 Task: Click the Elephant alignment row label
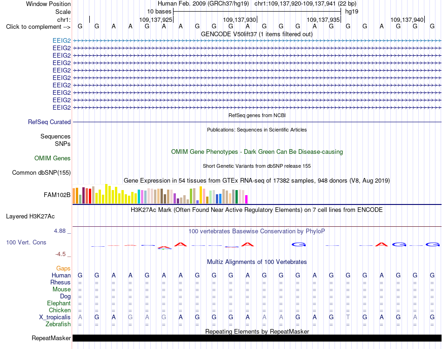pos(59,303)
